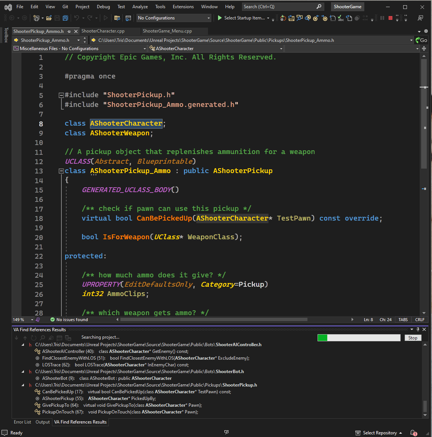Viewport: 432px width, 437px height.
Task: Click the Open File folder icon
Action: point(49,18)
